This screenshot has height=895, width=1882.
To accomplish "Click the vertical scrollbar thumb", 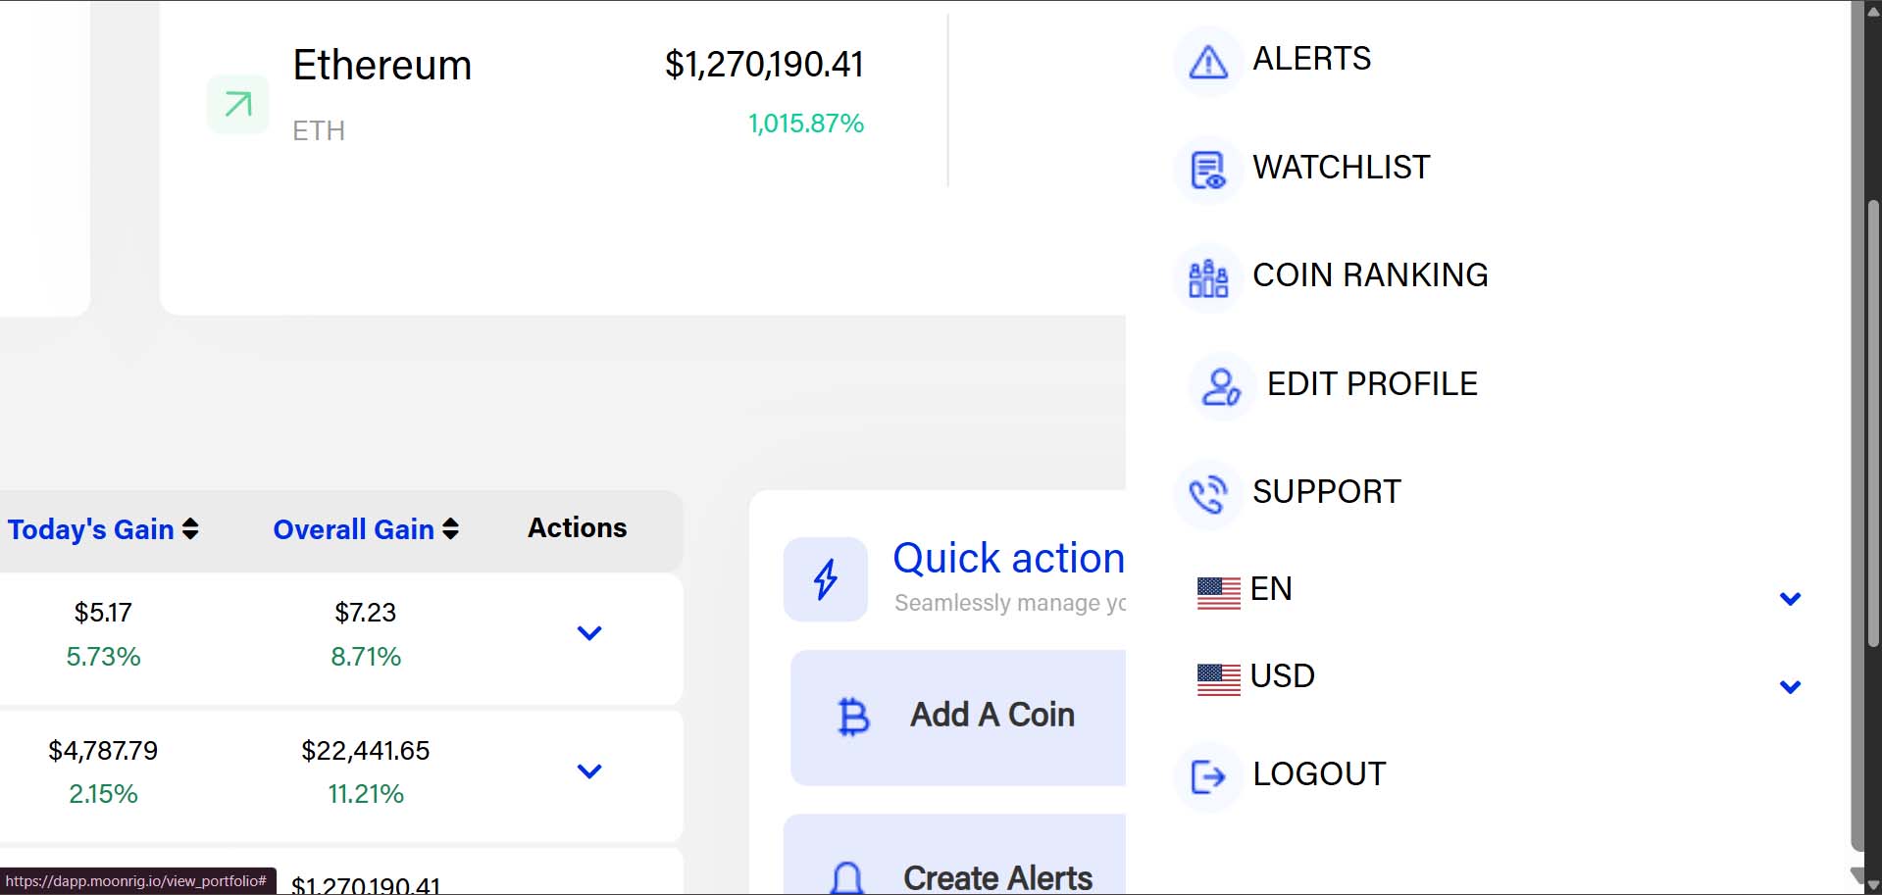I will (x=1873, y=423).
